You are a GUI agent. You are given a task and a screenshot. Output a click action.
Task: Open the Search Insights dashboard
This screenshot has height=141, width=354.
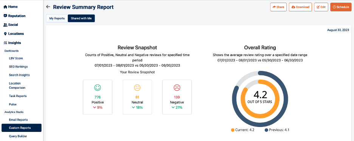point(19,75)
